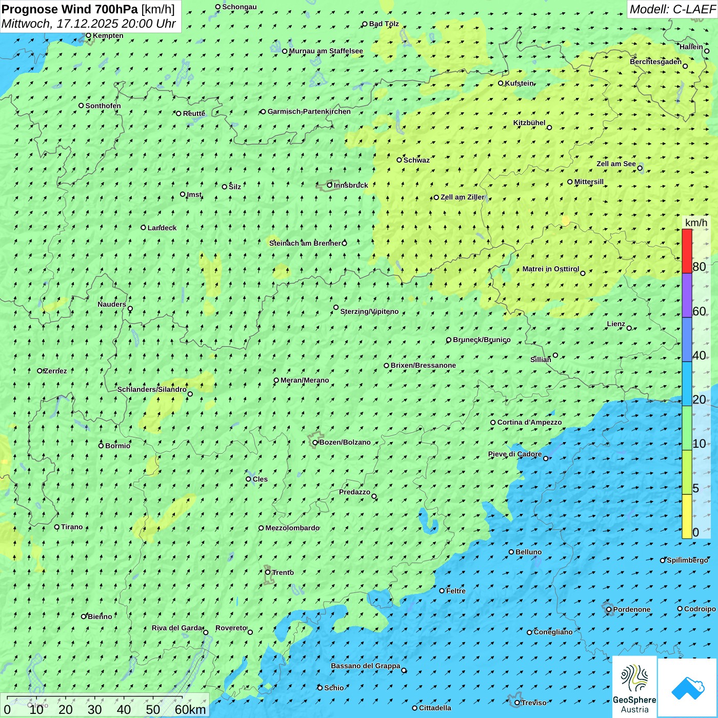This screenshot has height=718, width=718.
Task: Click the Trento city marker
Action: click(268, 572)
